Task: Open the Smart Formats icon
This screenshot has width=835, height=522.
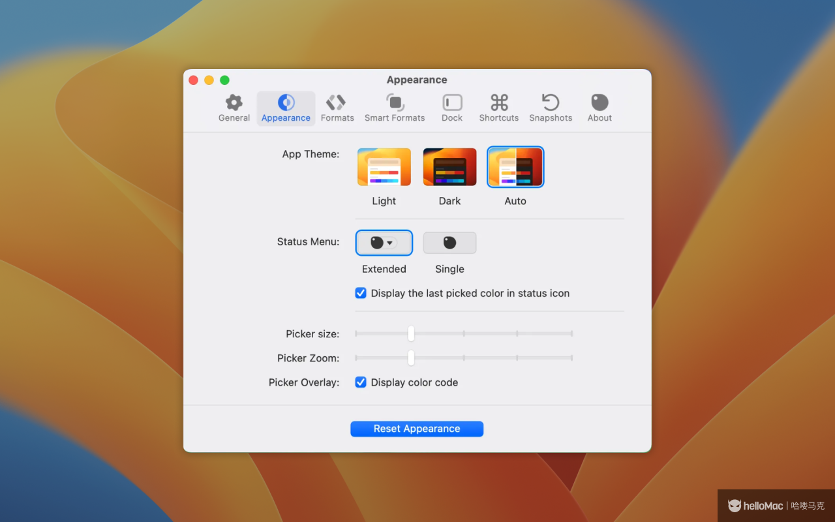Action: click(395, 102)
